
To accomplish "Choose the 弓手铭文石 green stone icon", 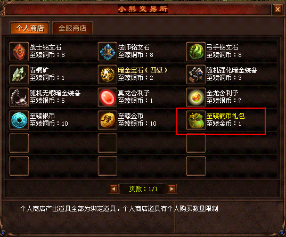I will 196,52.
